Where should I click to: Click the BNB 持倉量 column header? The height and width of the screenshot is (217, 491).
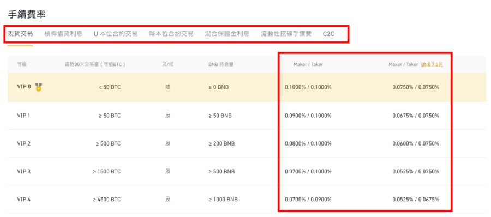coord(221,64)
